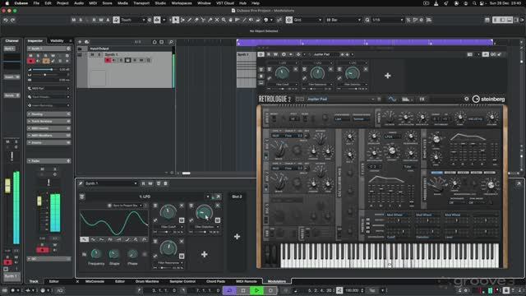Select sine LFO waveform shape
This screenshot has width=526, height=296.
[84, 239]
